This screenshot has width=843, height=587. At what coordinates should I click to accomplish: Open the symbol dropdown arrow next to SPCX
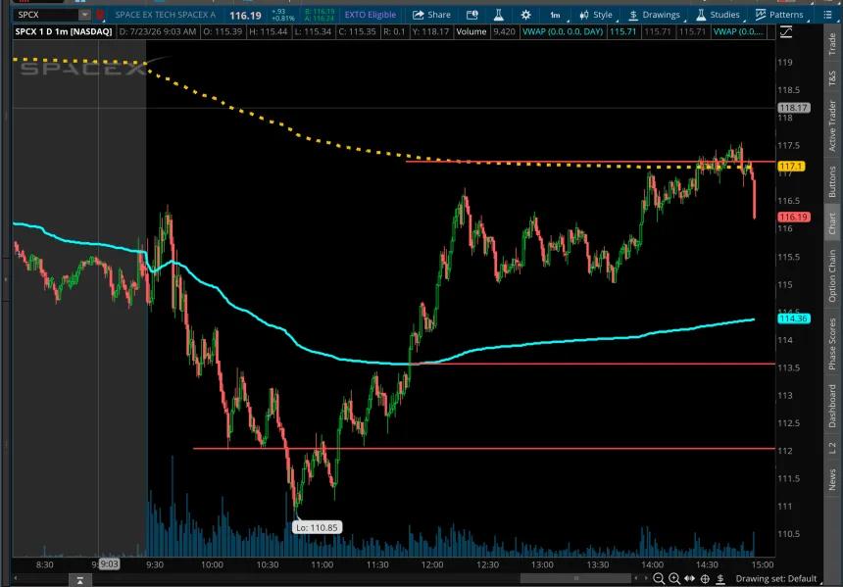(84, 15)
